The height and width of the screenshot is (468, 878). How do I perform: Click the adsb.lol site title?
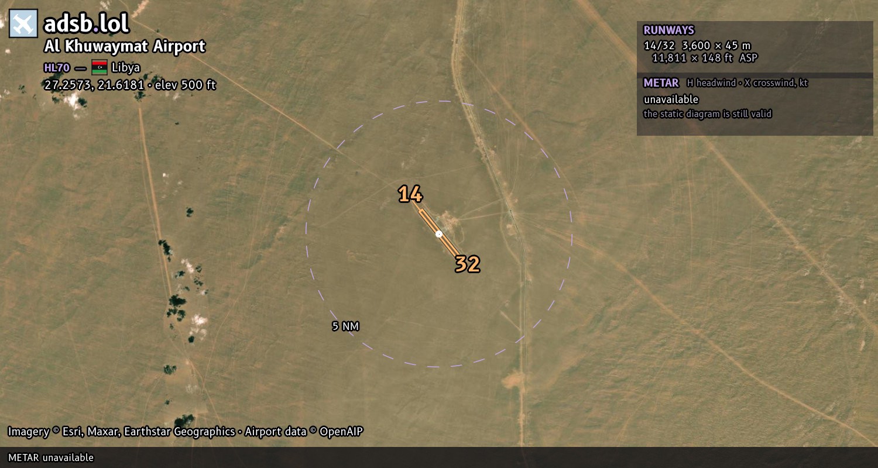(x=87, y=24)
